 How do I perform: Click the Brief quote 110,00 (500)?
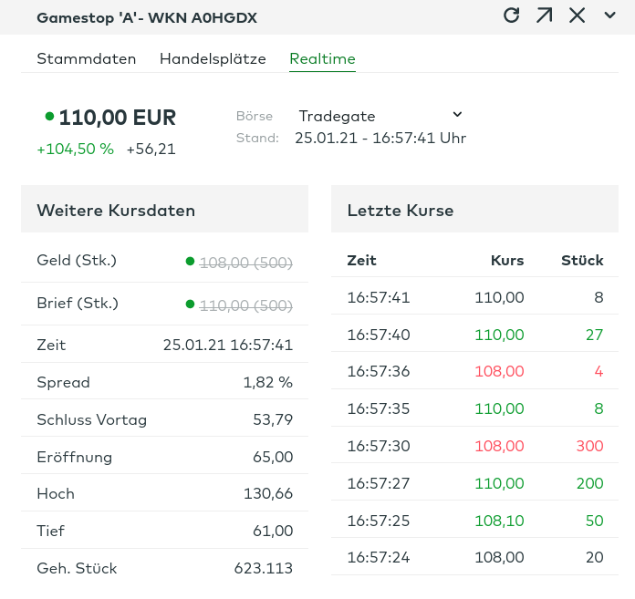[245, 305]
